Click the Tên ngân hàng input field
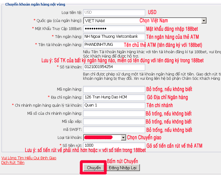The width and height of the screenshot is (221, 176). (114, 36)
